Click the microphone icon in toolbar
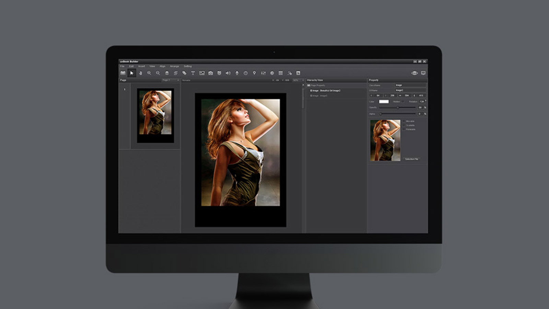549x309 pixels. (237, 73)
